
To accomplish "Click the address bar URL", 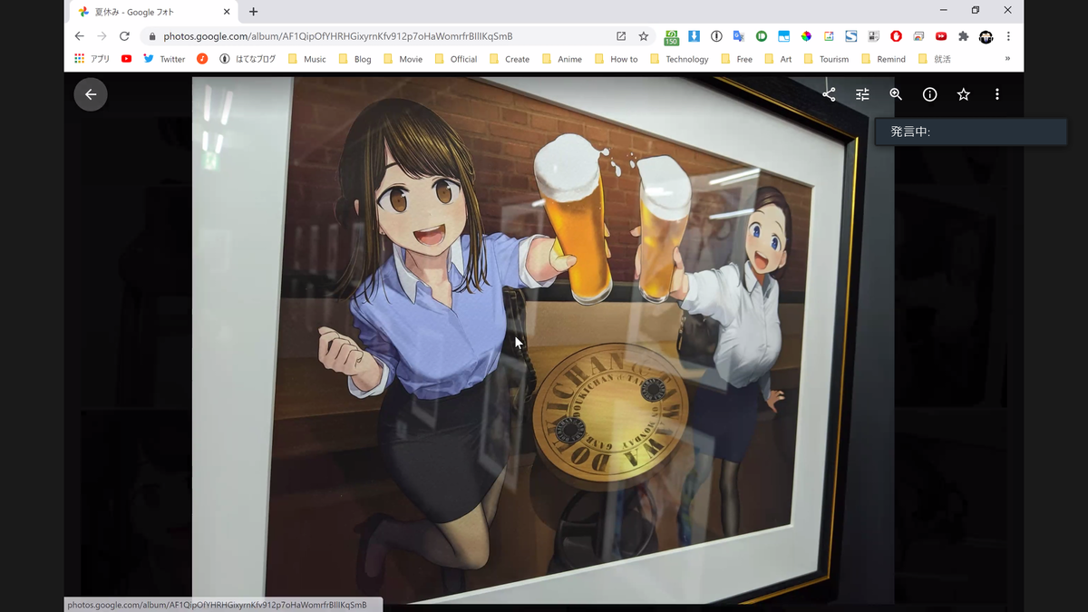I will pos(337,36).
